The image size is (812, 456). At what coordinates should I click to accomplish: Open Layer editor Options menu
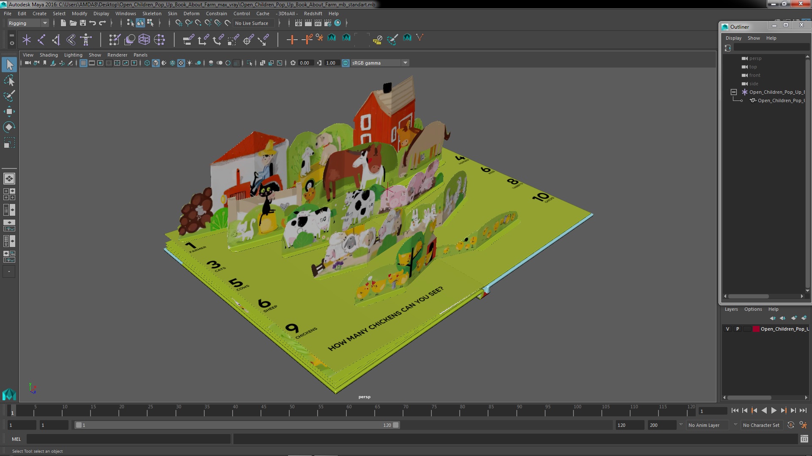(x=753, y=309)
